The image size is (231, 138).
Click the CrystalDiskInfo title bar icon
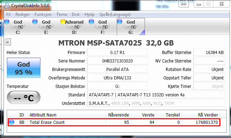tap(7, 5)
